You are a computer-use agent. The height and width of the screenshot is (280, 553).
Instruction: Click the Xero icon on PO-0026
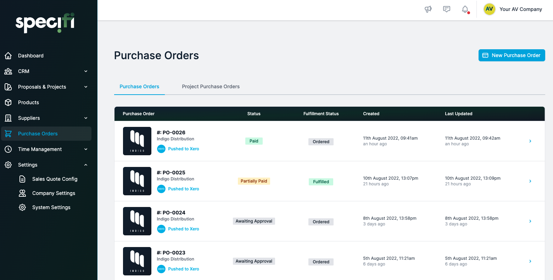161,149
